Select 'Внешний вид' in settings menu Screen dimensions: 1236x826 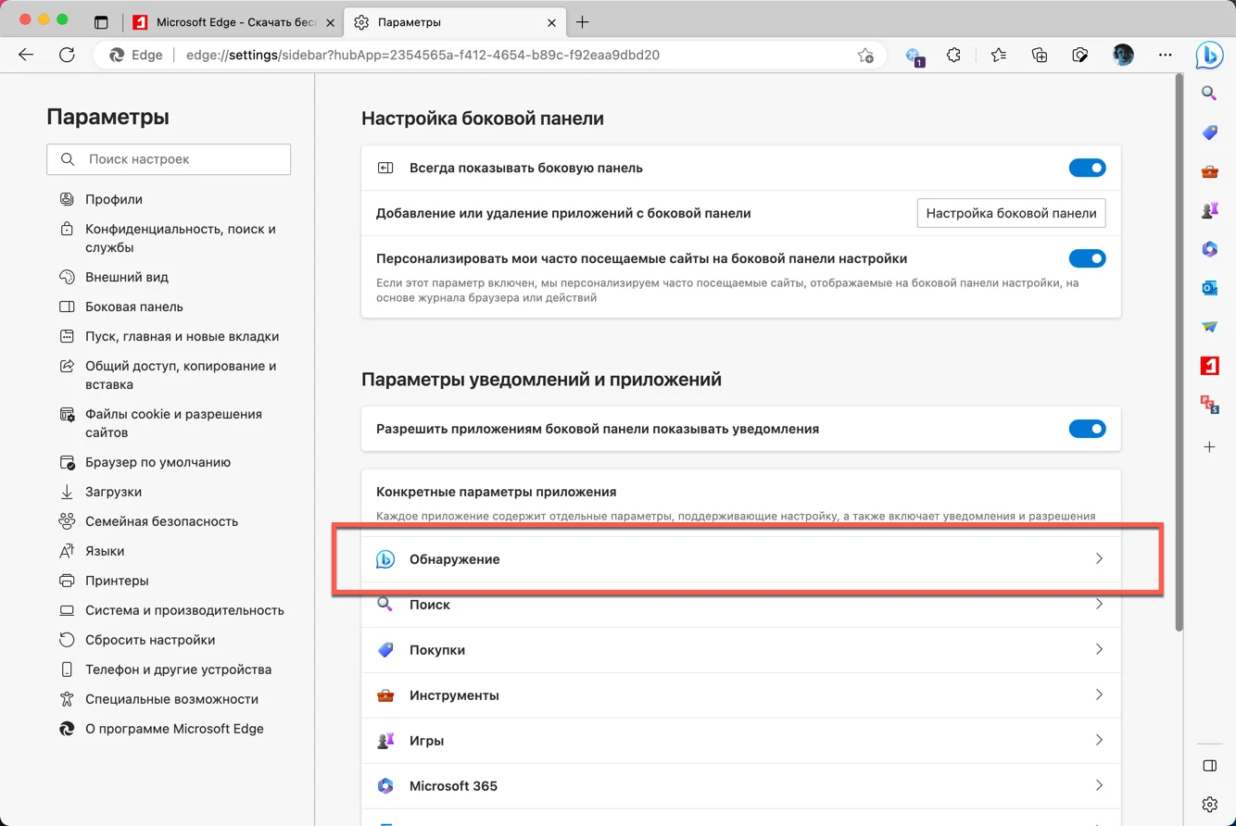click(127, 277)
